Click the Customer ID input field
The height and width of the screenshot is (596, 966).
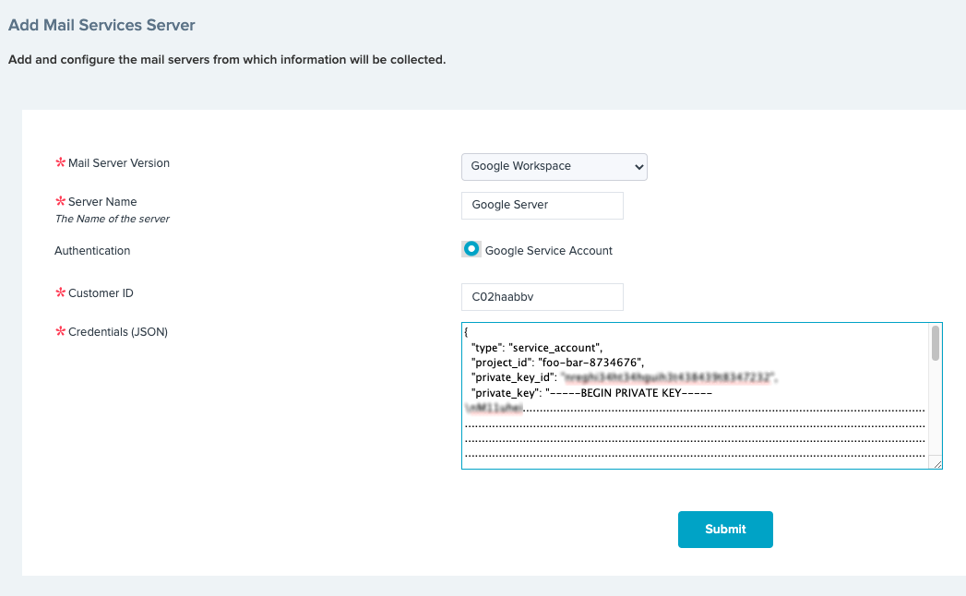tap(543, 297)
